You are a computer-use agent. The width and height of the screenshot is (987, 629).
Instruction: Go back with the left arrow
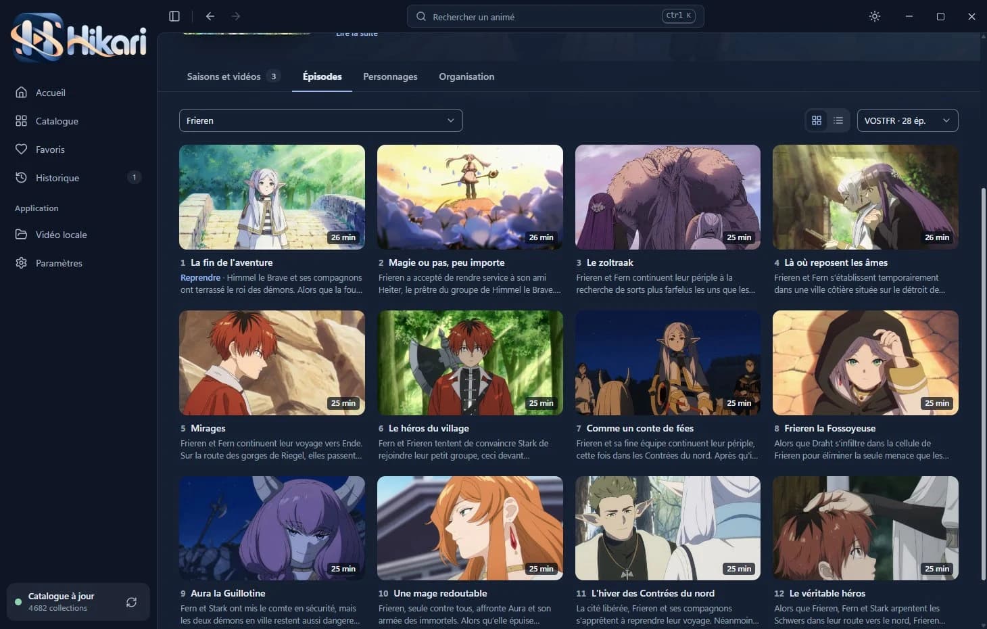tap(210, 16)
